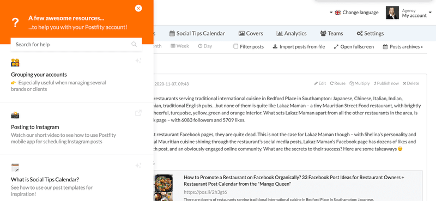Click the external link icon beside Posting to Instagram
436x201 pixels.
coord(138,113)
